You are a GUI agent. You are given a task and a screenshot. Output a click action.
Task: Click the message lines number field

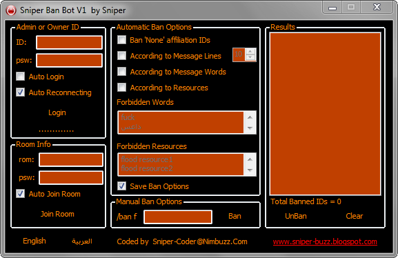239,54
